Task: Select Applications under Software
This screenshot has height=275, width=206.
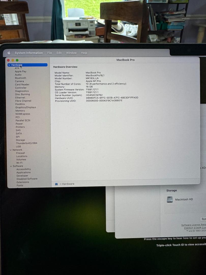Action: point(24,172)
